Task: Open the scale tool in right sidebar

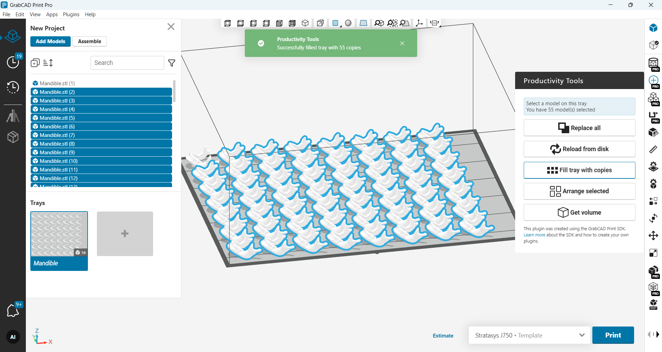Action: [653, 253]
